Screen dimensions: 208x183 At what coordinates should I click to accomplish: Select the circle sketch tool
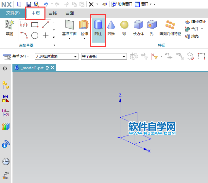click(35, 35)
